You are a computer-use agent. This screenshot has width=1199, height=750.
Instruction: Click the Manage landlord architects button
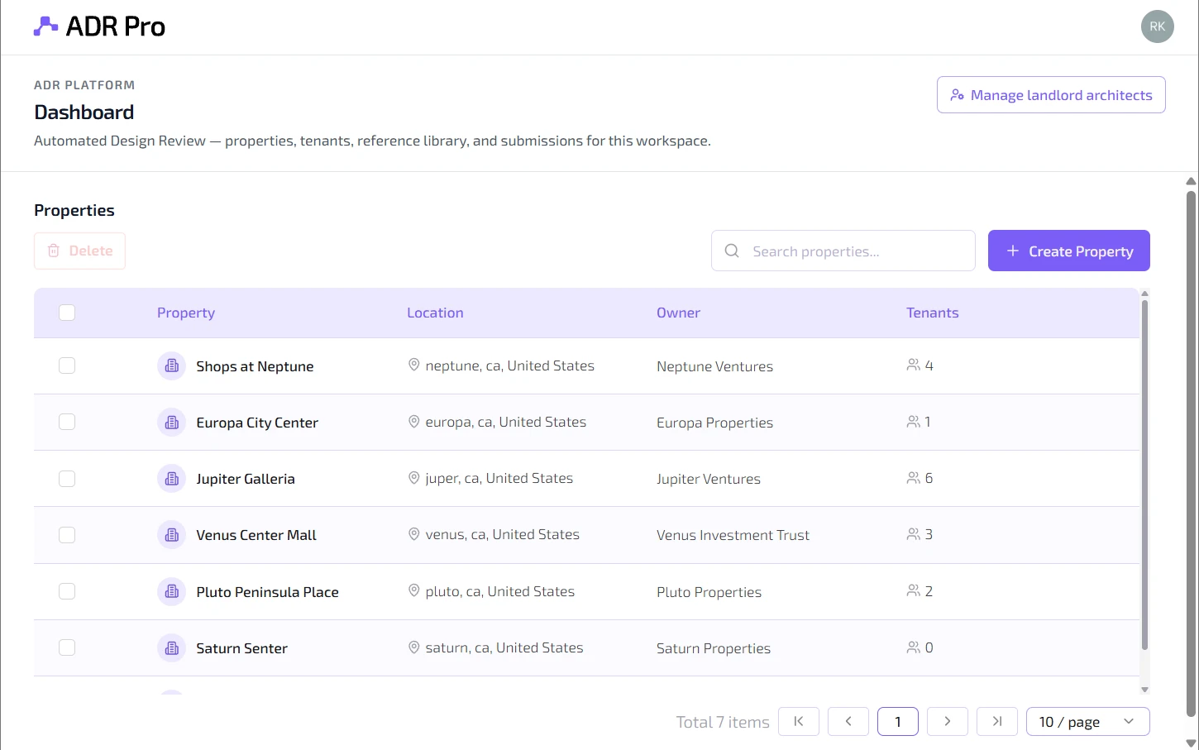pos(1051,95)
